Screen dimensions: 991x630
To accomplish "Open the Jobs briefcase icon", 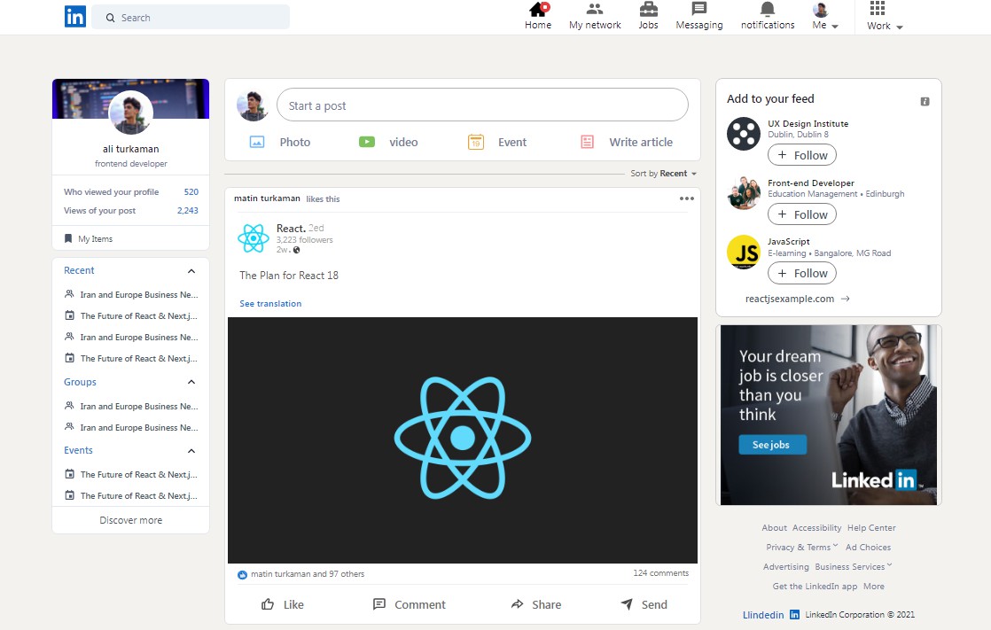I will [648, 12].
